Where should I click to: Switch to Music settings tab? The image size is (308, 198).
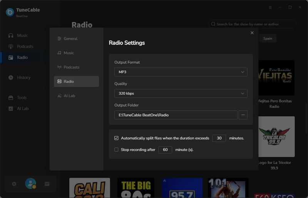[x=76, y=53]
